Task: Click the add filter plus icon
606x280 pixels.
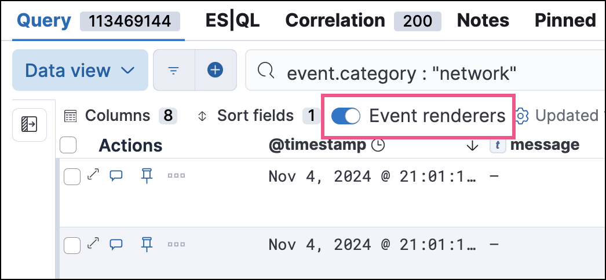Action: click(216, 71)
